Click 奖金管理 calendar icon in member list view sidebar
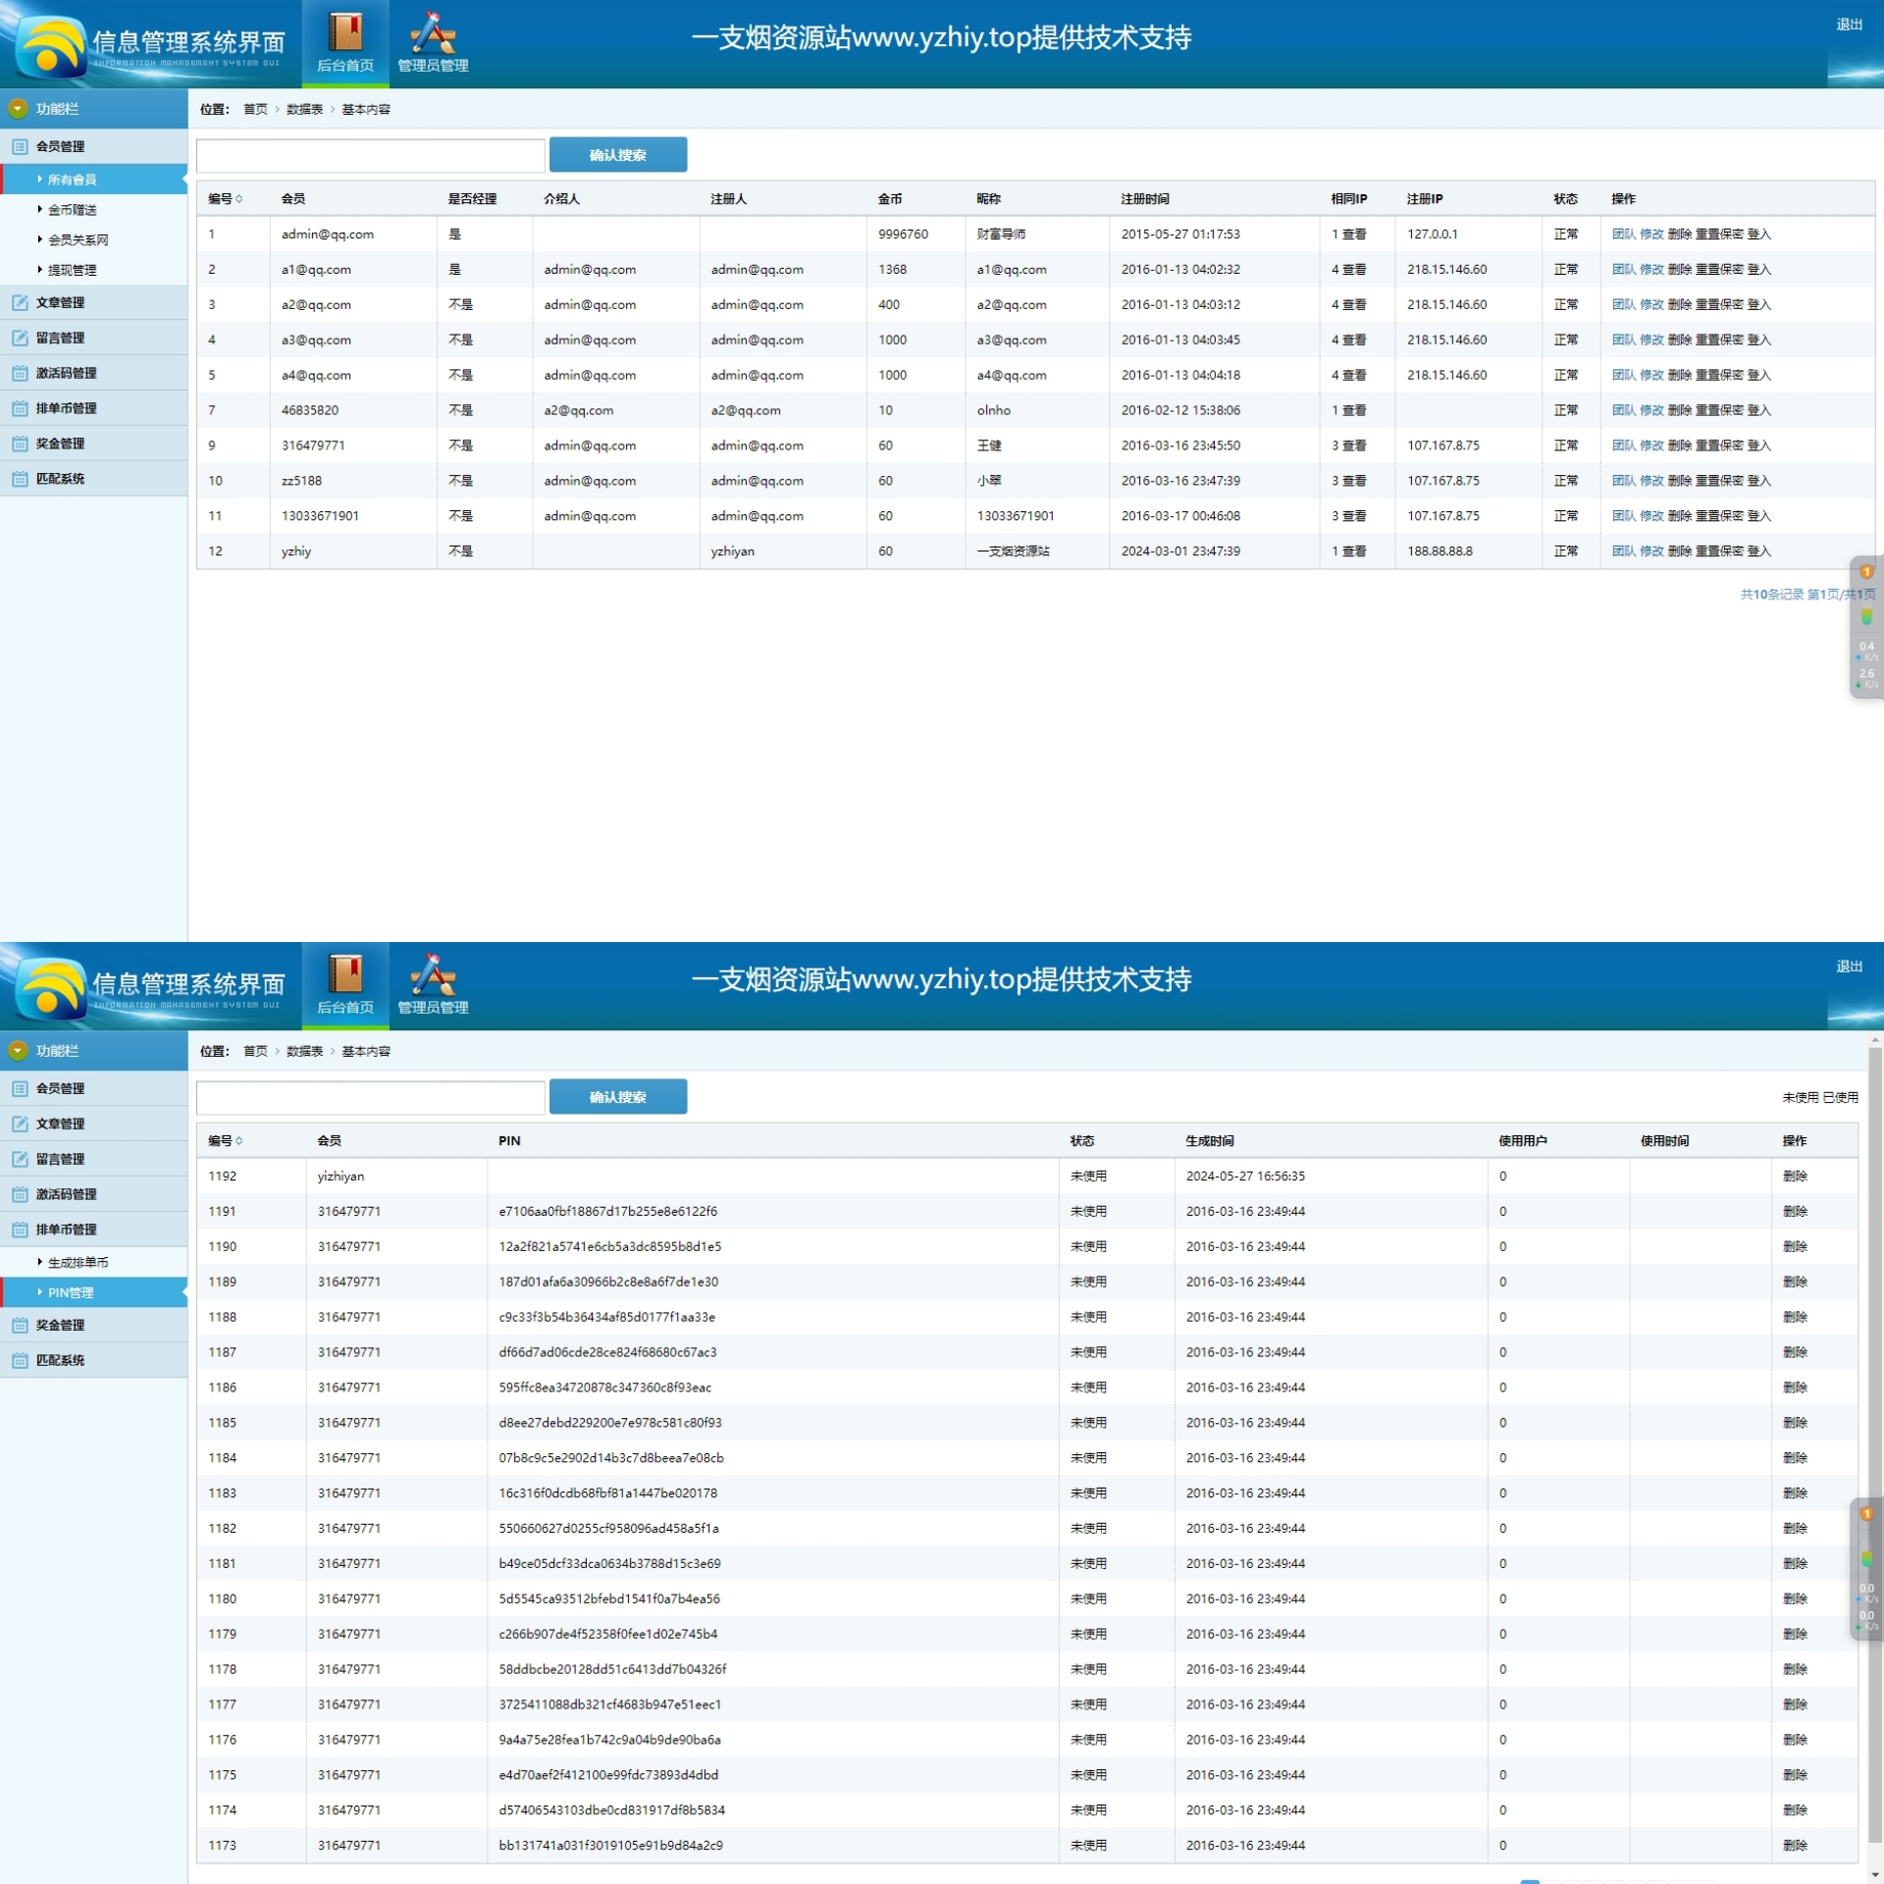The image size is (1884, 1884). 20,444
